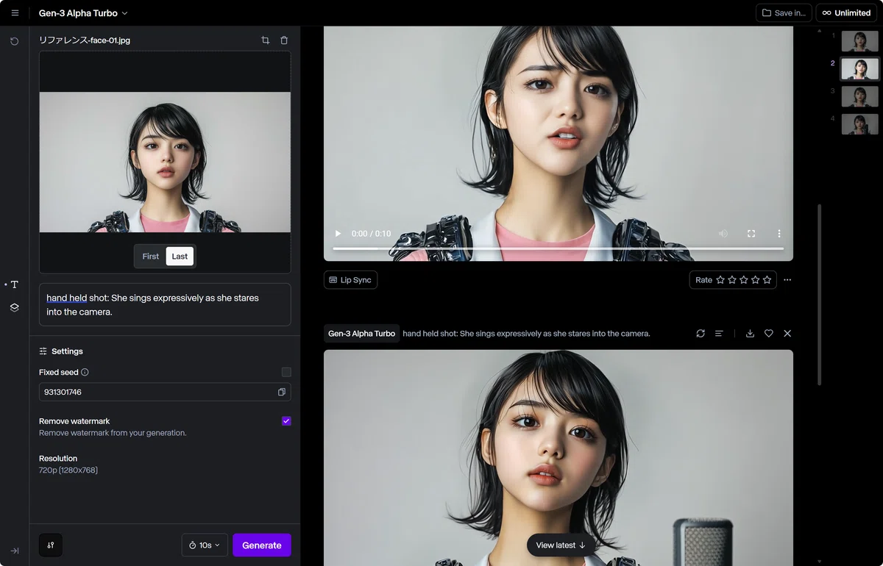Open Gen-3 Alpha Turbo model dropdown
Image resolution: width=883 pixels, height=566 pixels.
pos(83,12)
